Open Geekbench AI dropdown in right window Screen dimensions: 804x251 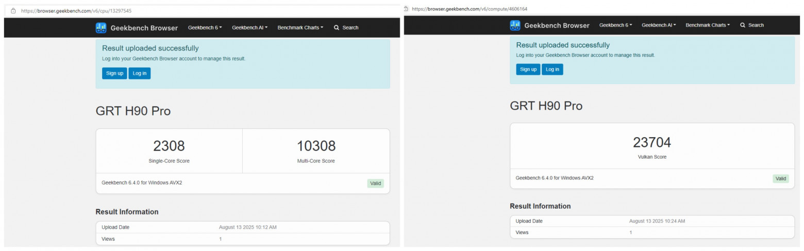pyautogui.click(x=659, y=25)
